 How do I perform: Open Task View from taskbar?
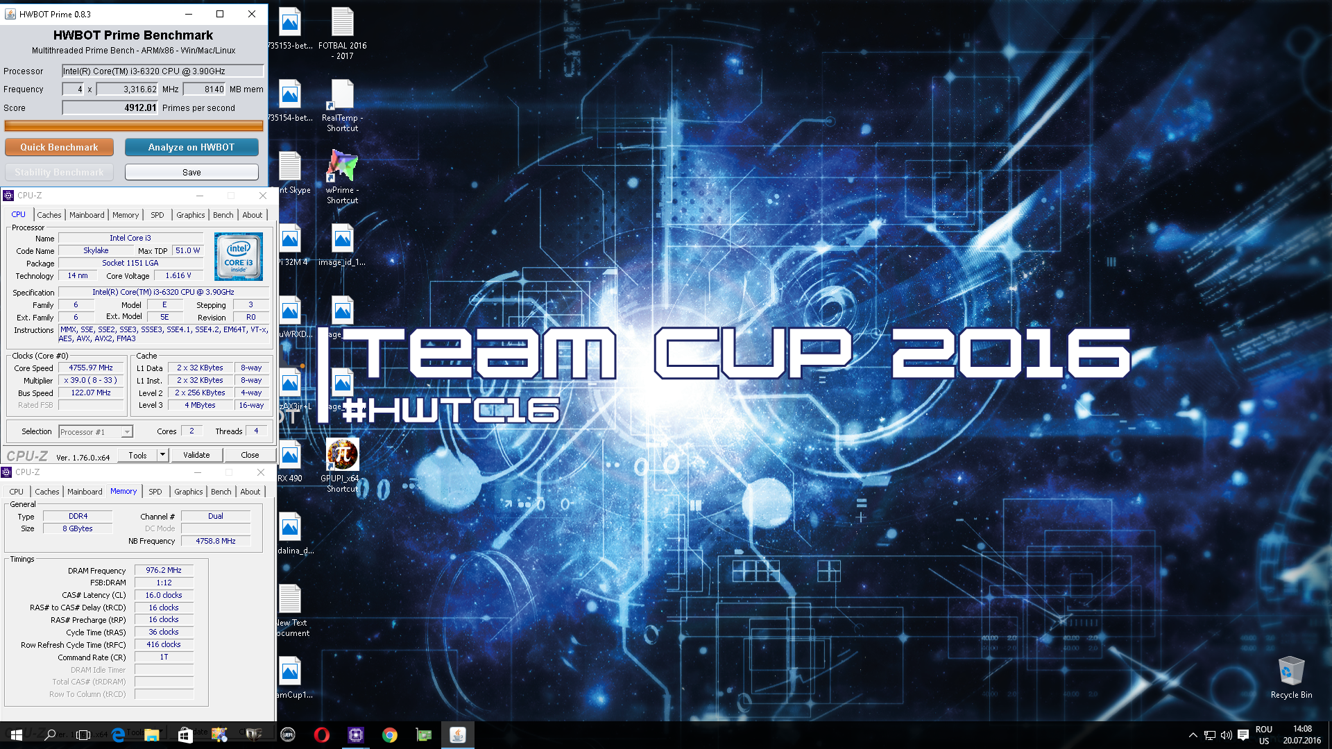83,735
